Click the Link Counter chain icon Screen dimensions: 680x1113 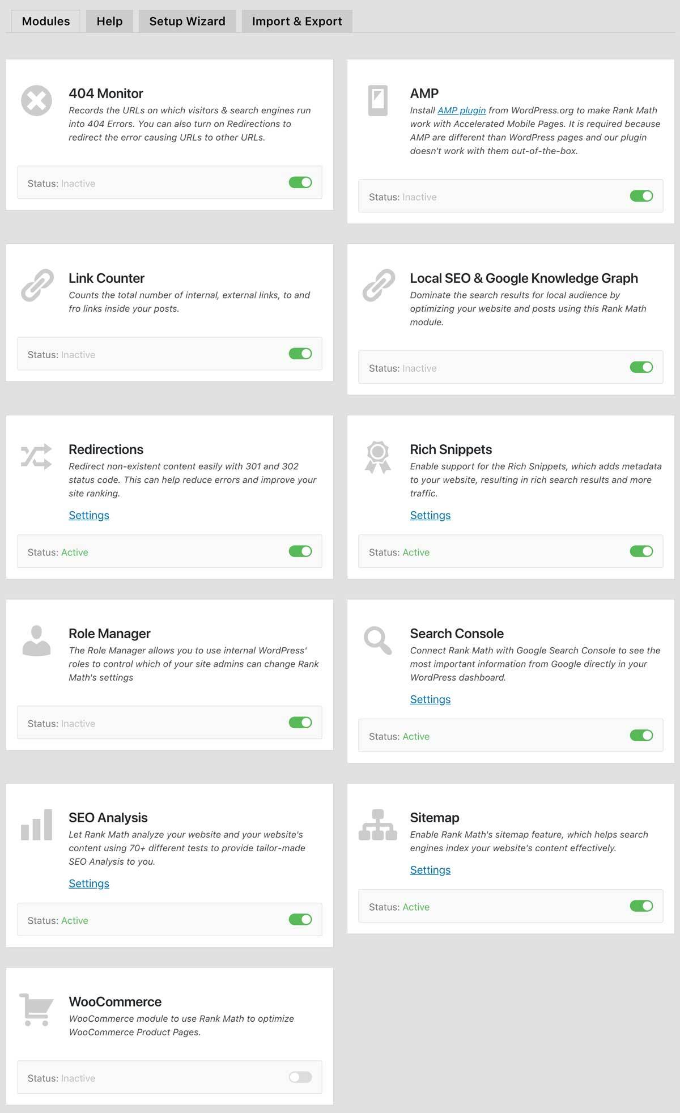pos(37,285)
